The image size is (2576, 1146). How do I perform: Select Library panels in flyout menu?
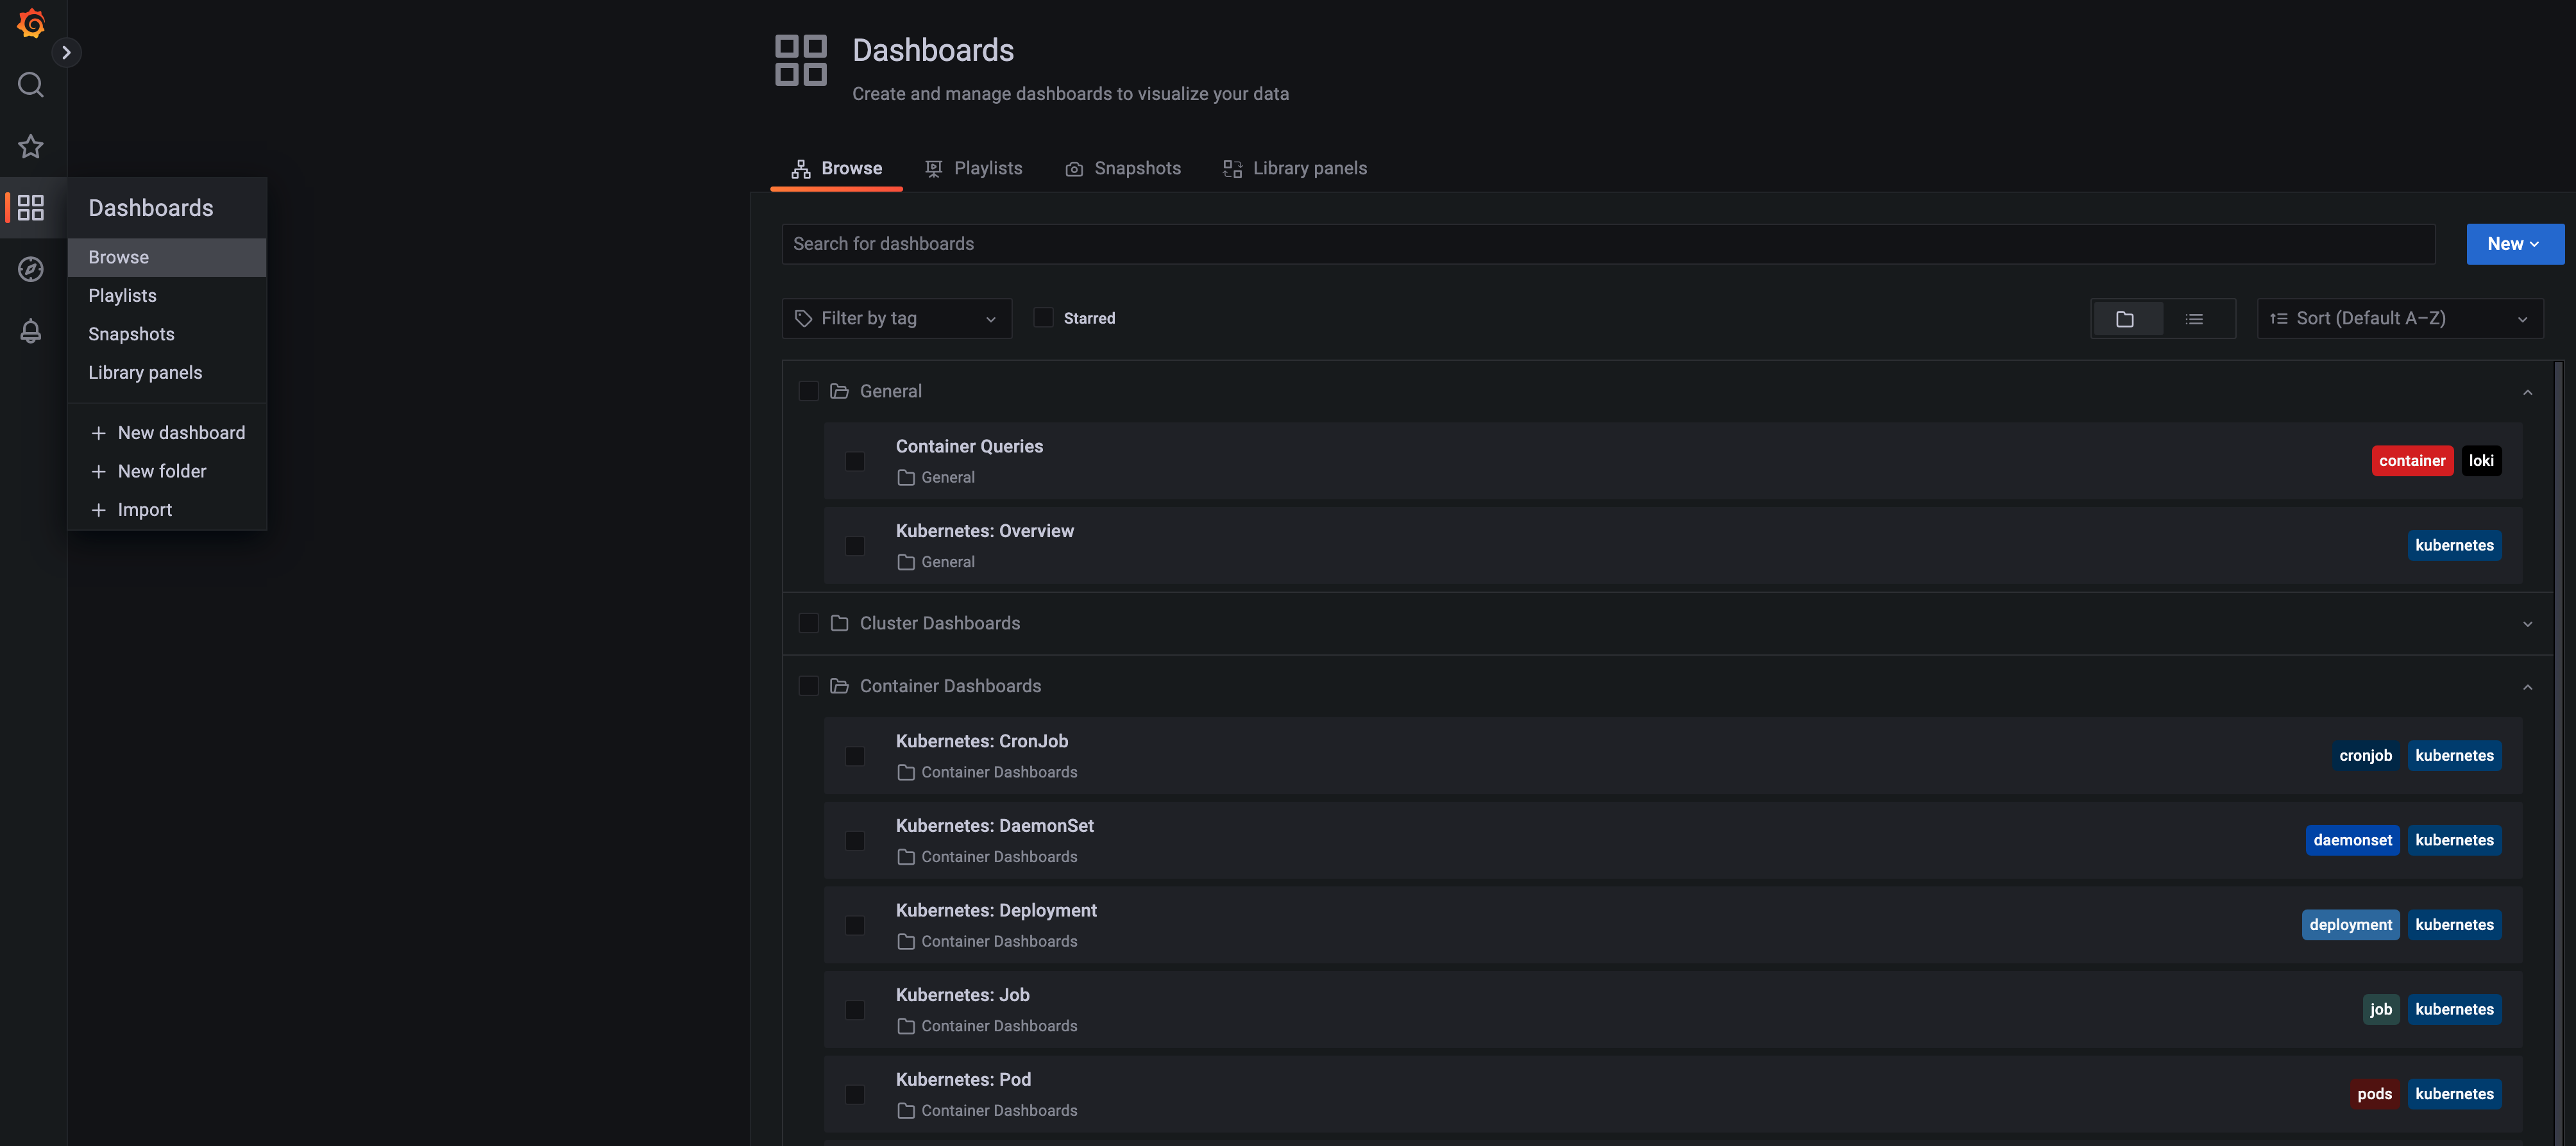click(x=167, y=372)
